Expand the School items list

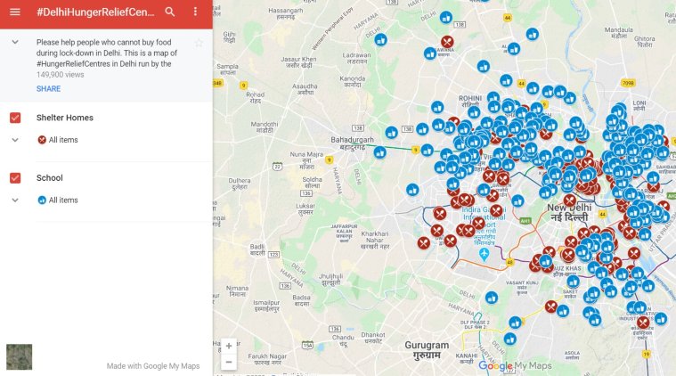(15, 200)
